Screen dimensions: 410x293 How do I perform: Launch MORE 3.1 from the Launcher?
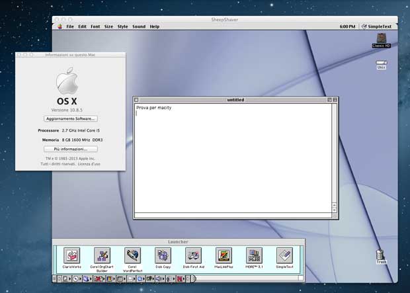coord(254,255)
